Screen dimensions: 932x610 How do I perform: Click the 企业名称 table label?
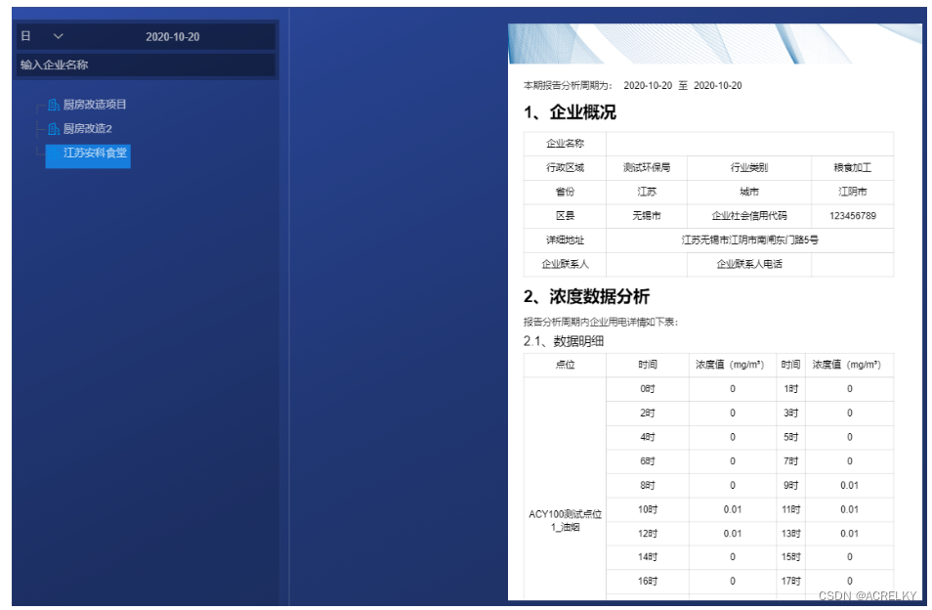tap(565, 144)
